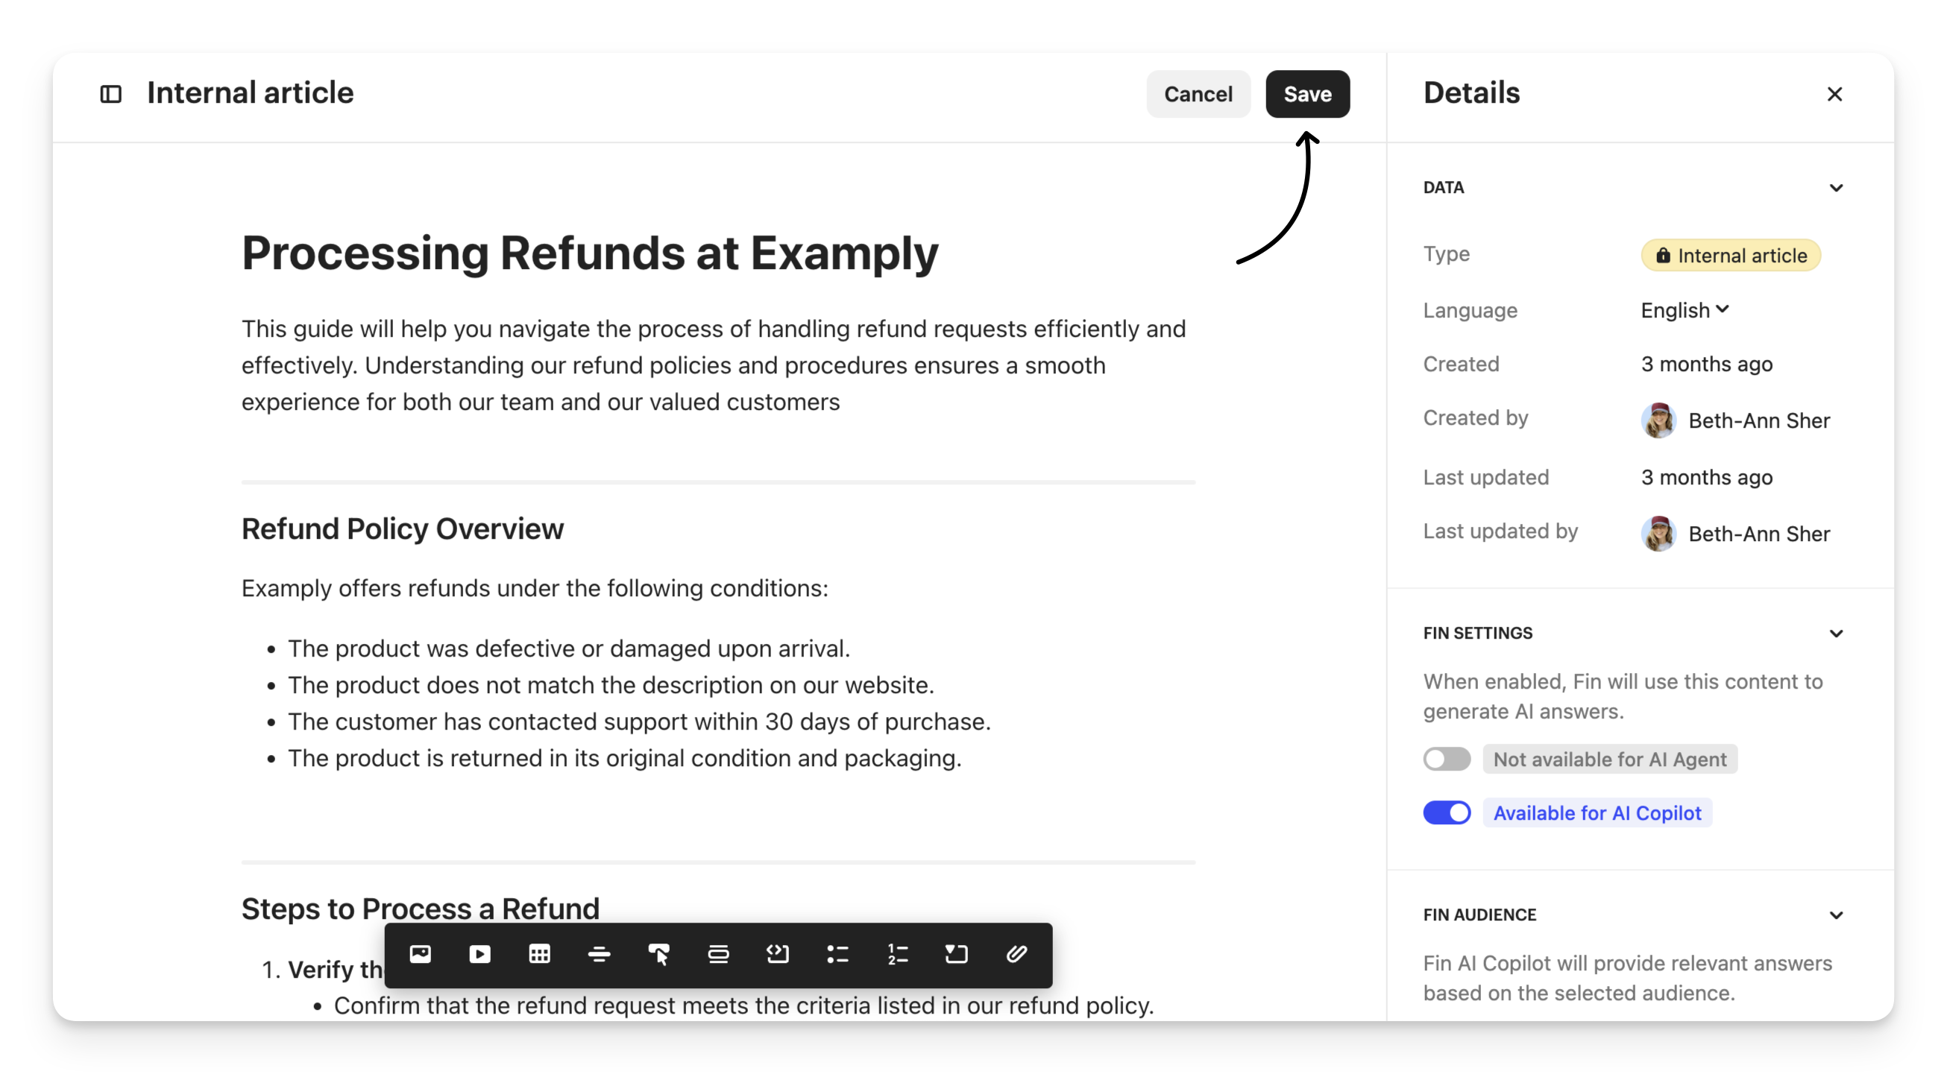Insert a bulleted list

[837, 955]
